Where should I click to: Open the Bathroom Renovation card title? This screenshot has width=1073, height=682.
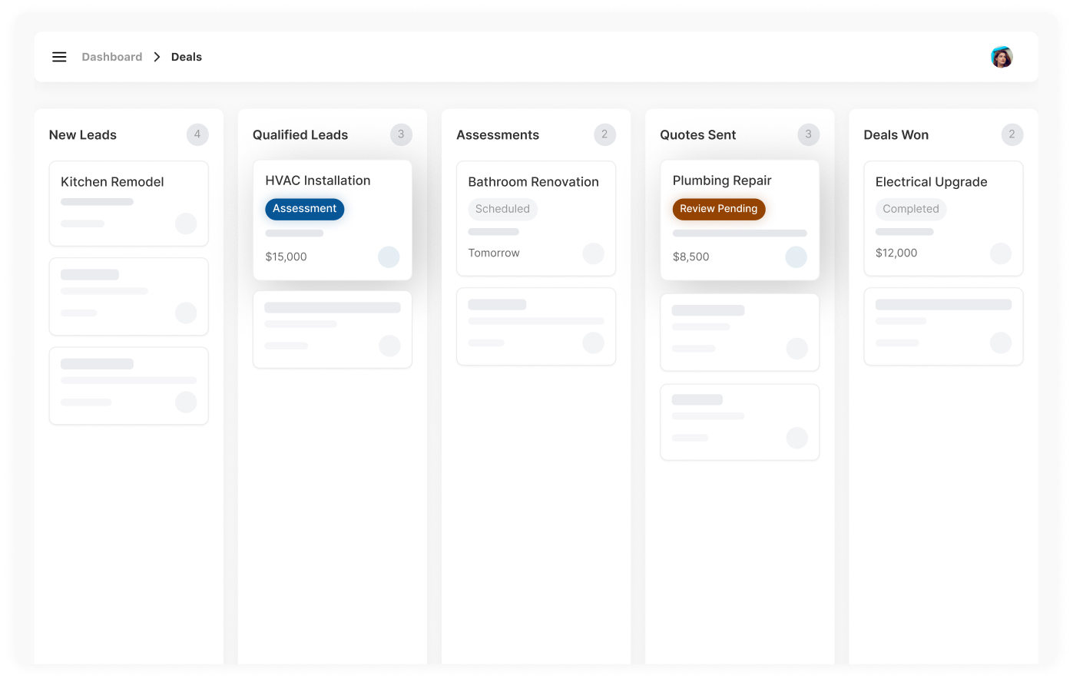tap(533, 182)
